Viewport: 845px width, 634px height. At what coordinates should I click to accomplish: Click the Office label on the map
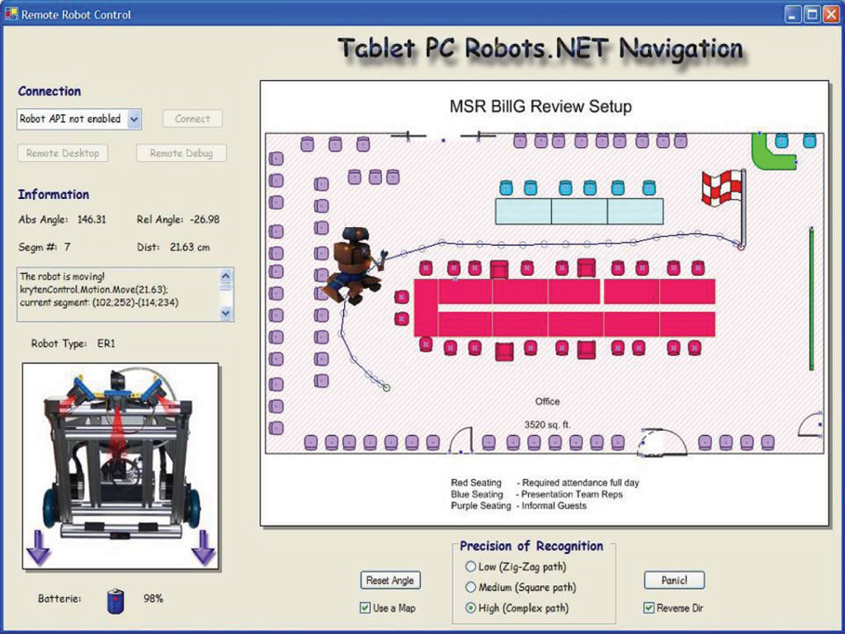click(548, 402)
